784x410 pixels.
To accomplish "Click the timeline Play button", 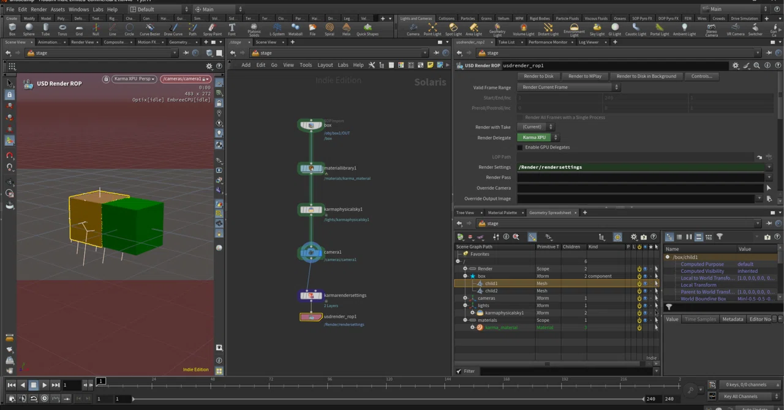I will (x=44, y=385).
